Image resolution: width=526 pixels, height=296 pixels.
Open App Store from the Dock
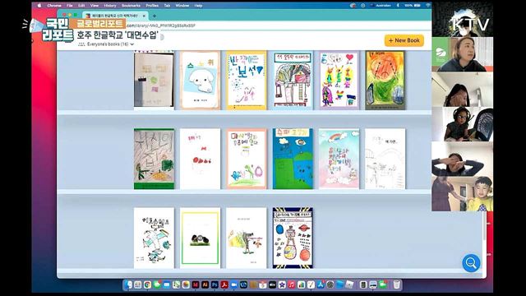click(321, 285)
